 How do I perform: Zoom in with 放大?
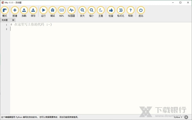tap(83, 12)
